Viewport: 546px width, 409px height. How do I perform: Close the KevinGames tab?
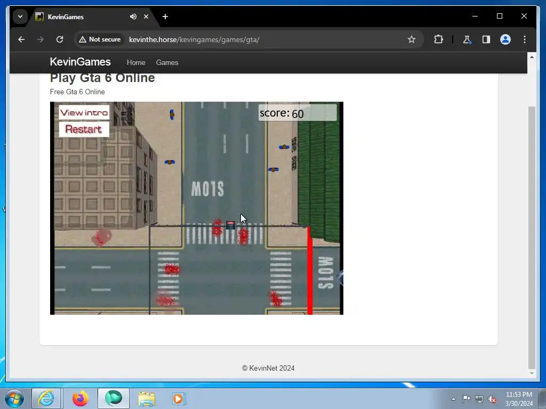146,17
